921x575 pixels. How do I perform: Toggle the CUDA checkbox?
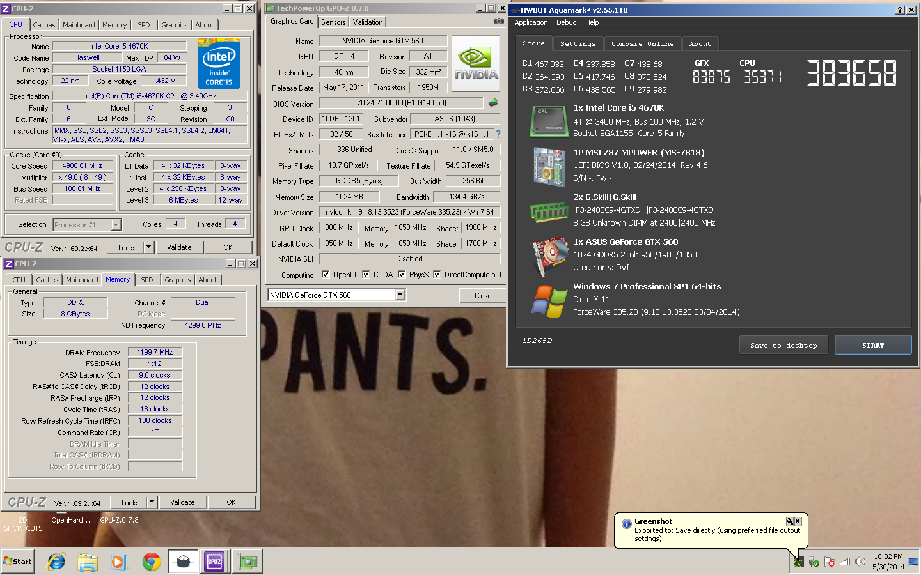click(366, 275)
